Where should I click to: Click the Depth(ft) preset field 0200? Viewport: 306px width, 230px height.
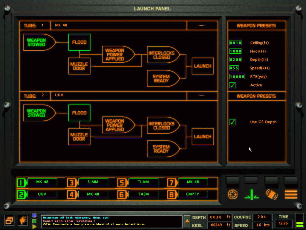click(235, 60)
